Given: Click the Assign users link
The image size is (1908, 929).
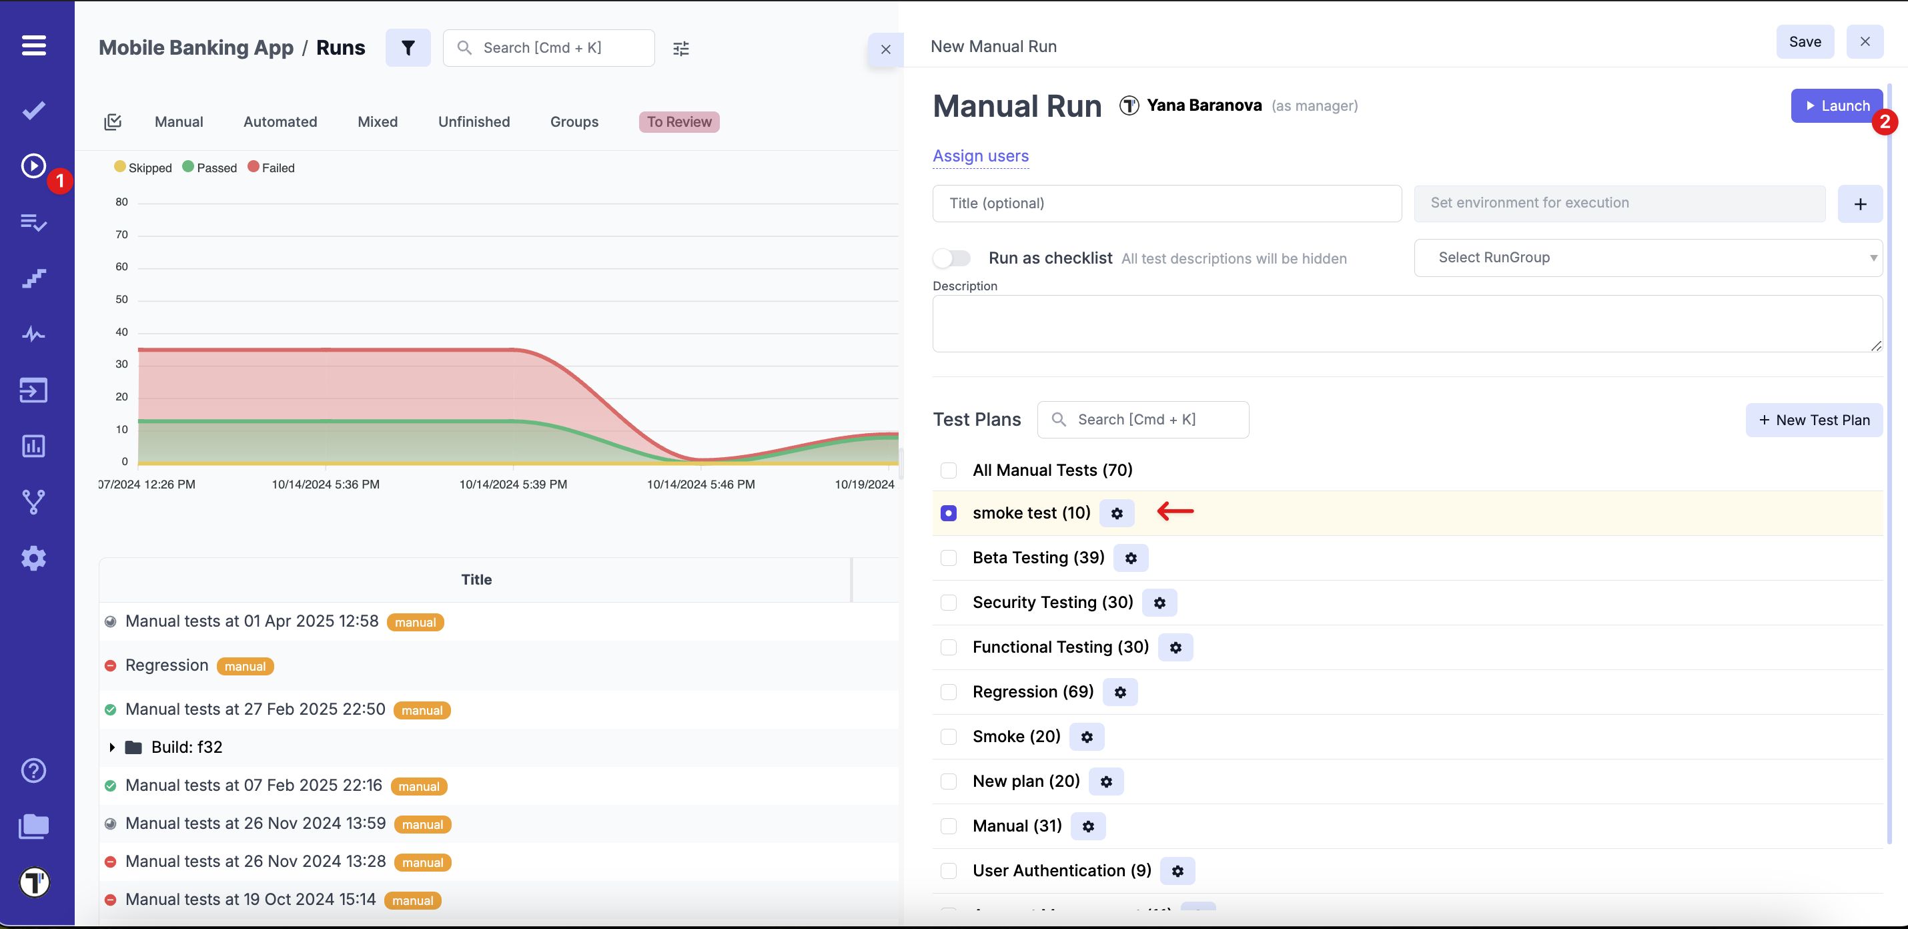Looking at the screenshot, I should (980, 156).
